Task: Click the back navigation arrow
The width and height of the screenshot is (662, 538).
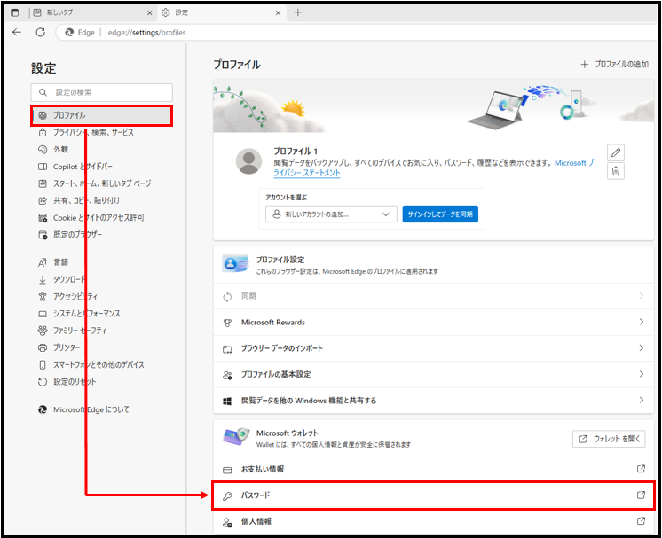Action: coord(17,32)
